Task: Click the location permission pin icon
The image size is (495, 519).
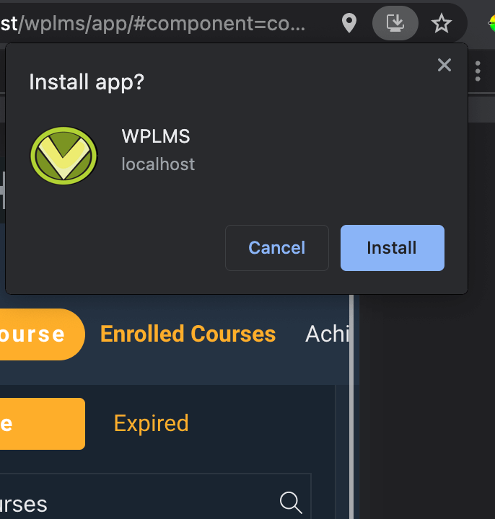Action: [x=349, y=24]
